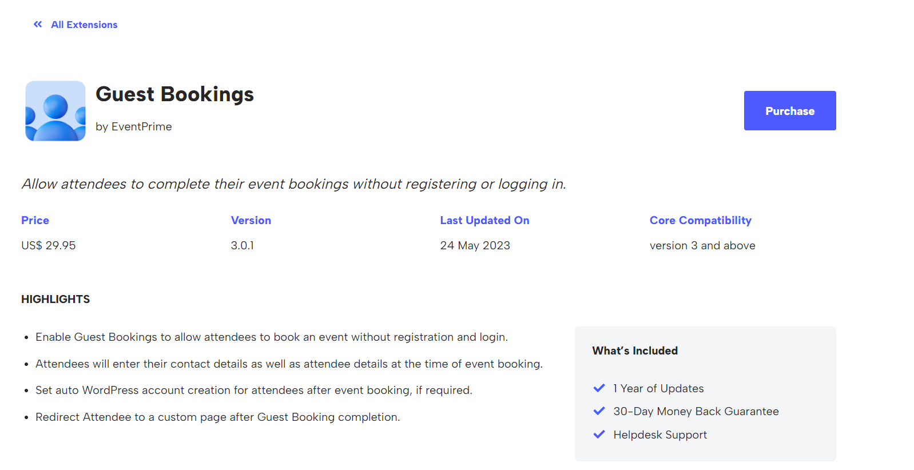The height and width of the screenshot is (470, 914).
Task: Go back to All Extensions
Action: tap(84, 25)
